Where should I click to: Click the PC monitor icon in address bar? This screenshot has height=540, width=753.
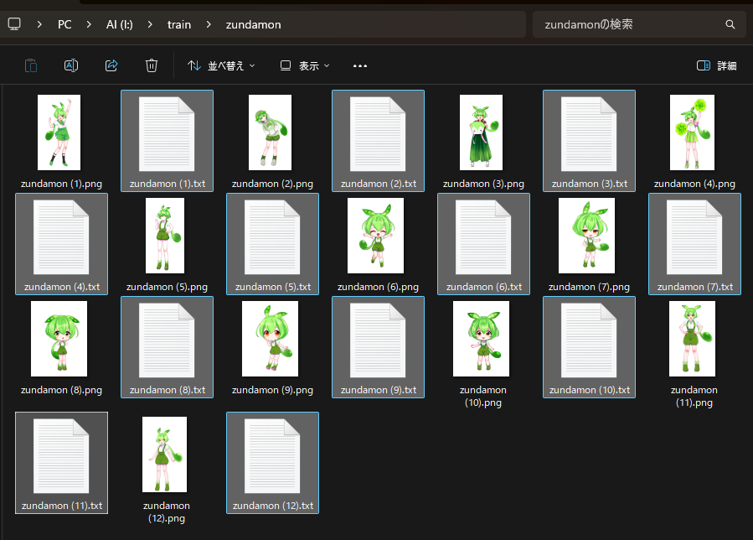[14, 24]
